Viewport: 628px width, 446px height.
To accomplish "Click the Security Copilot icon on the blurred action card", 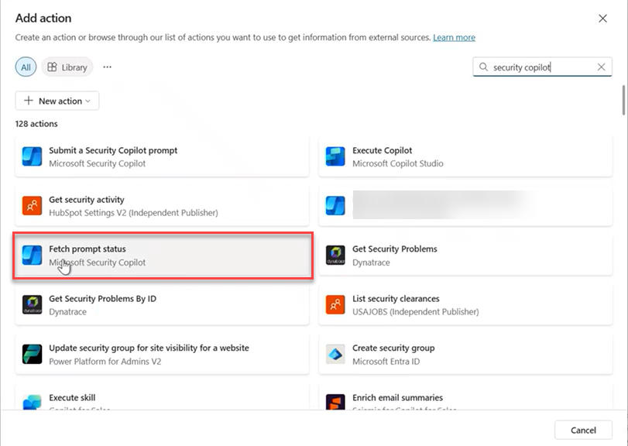I will click(335, 206).
